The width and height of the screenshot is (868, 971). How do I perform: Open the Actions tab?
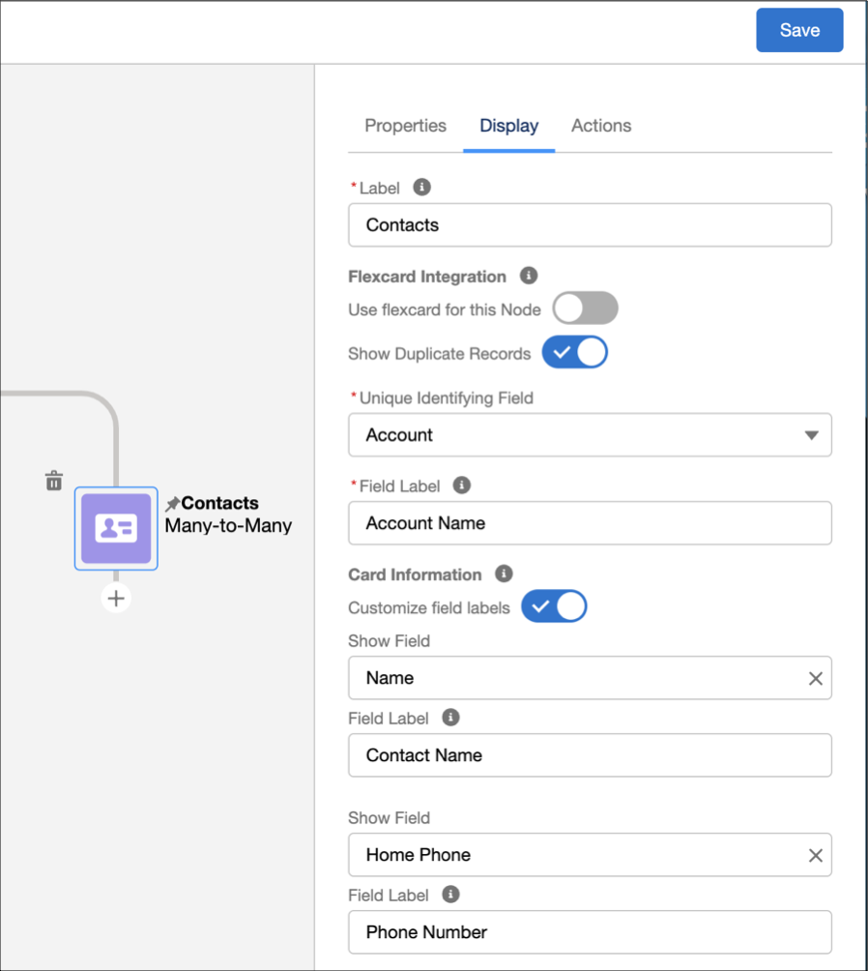click(600, 126)
